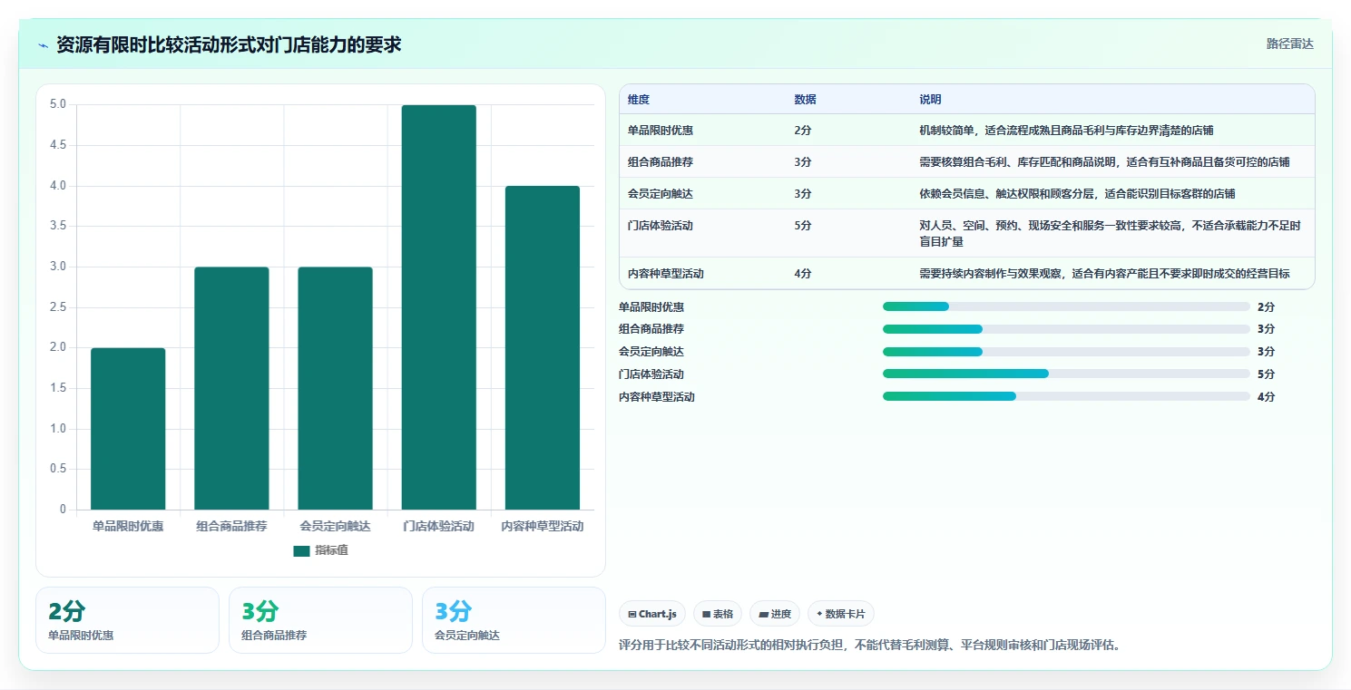Viewport: 1351px width, 690px height.
Task: Click the 2分 cell in the table
Action: pos(803,131)
